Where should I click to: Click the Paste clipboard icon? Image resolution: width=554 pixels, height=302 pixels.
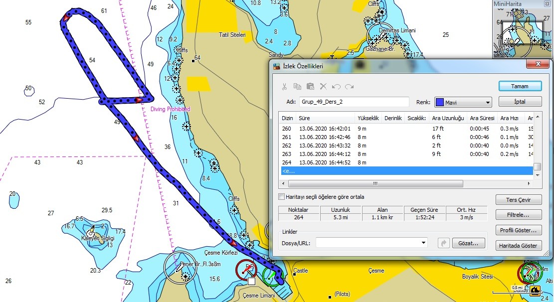coord(310,87)
